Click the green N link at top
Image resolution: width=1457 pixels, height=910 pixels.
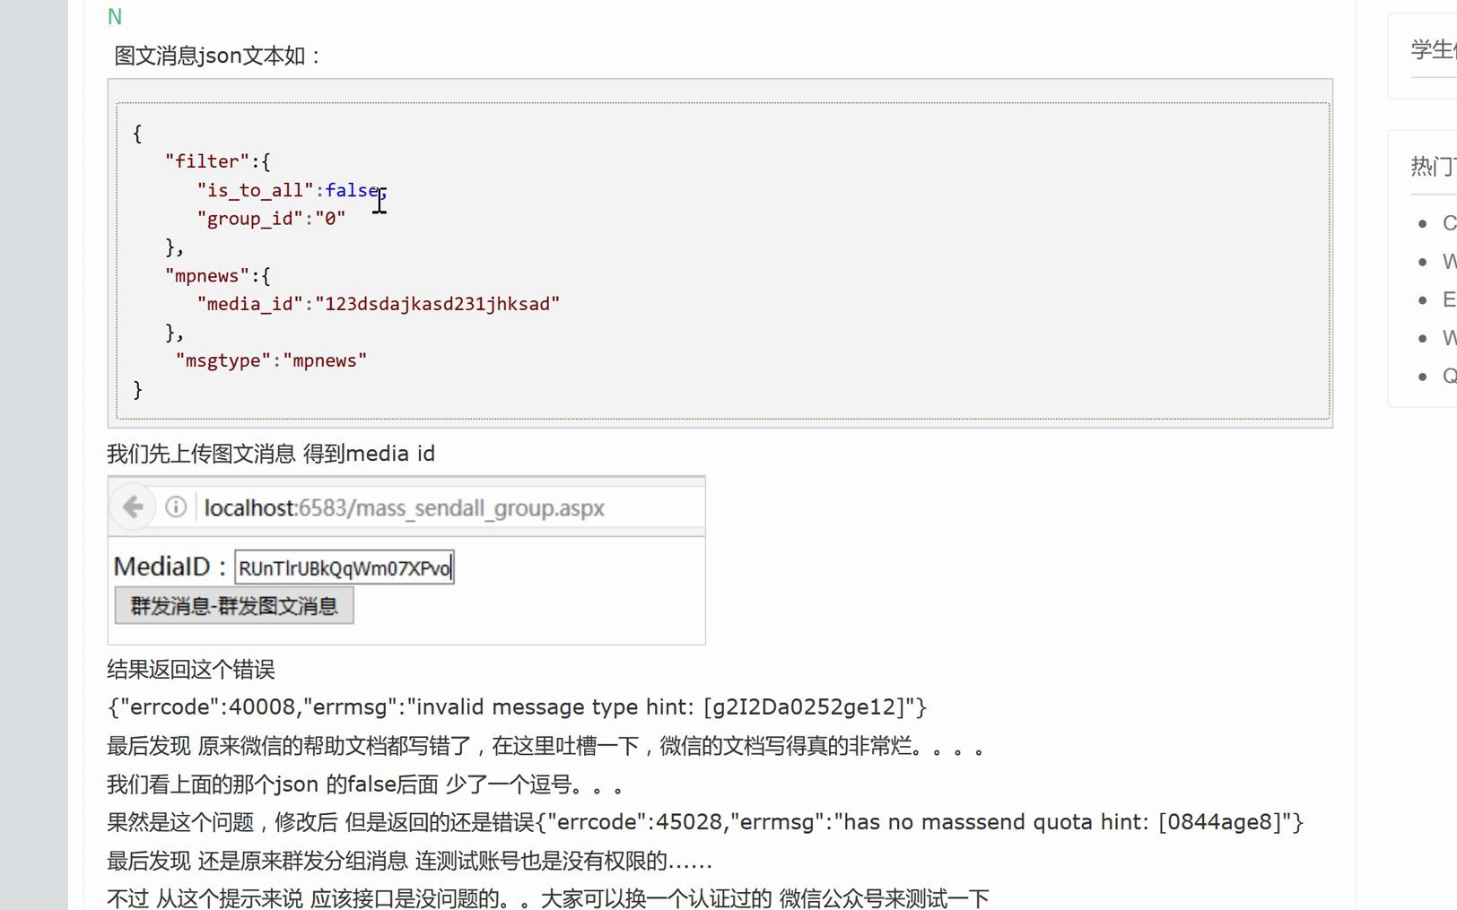click(x=115, y=17)
